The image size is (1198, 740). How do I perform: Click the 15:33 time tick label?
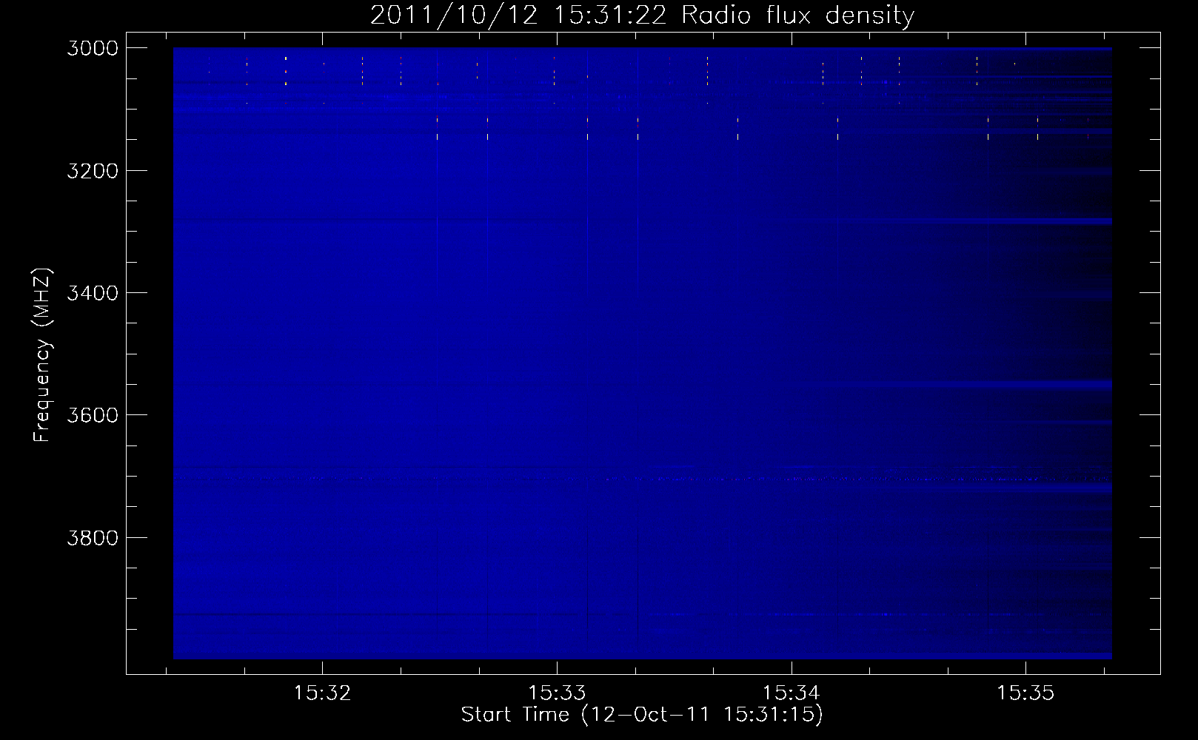point(557,693)
